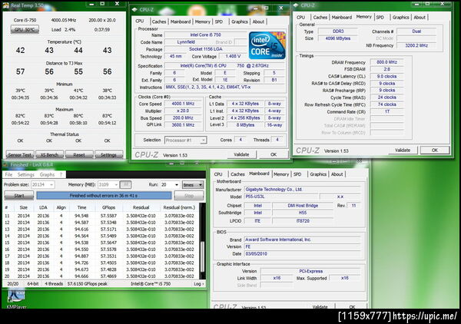Screen dimensions: 461x324
Task: Open the File menu in LinX
Action: pos(8,174)
